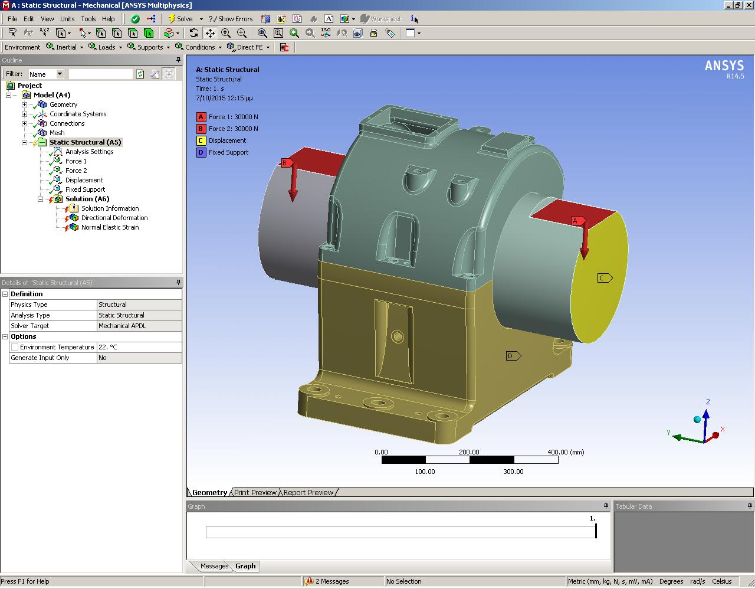Toggle the Environment Temperature checkbox
Image resolution: width=755 pixels, height=589 pixels.
[15, 347]
